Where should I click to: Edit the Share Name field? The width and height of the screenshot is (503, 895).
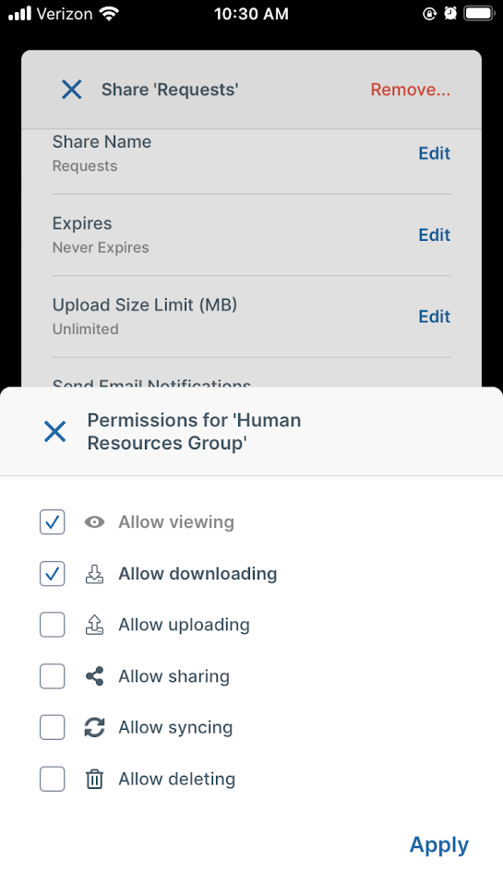coord(435,153)
